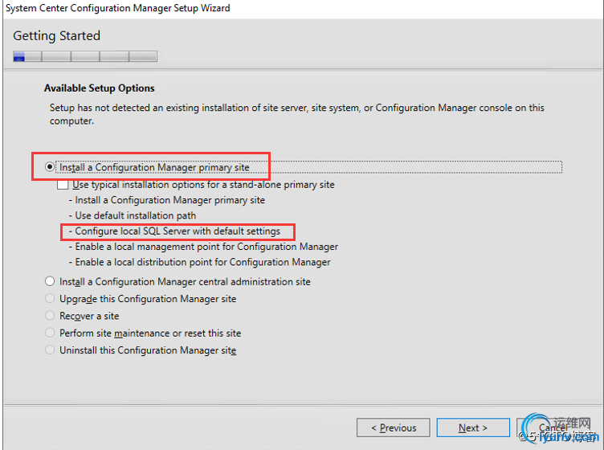Choose Uninstall this Configuration Manager site option
604x450 pixels.
50,350
